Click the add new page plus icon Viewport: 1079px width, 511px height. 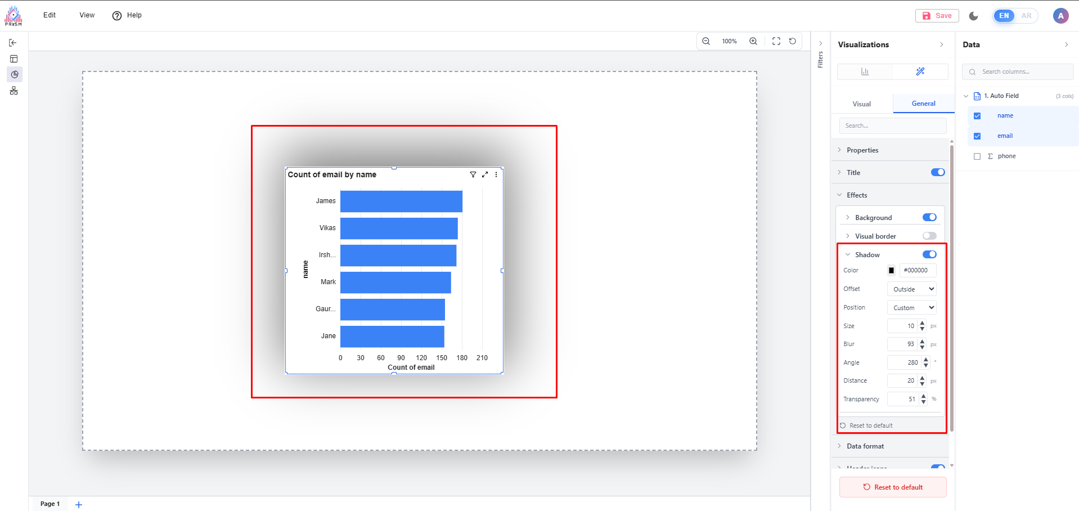79,504
